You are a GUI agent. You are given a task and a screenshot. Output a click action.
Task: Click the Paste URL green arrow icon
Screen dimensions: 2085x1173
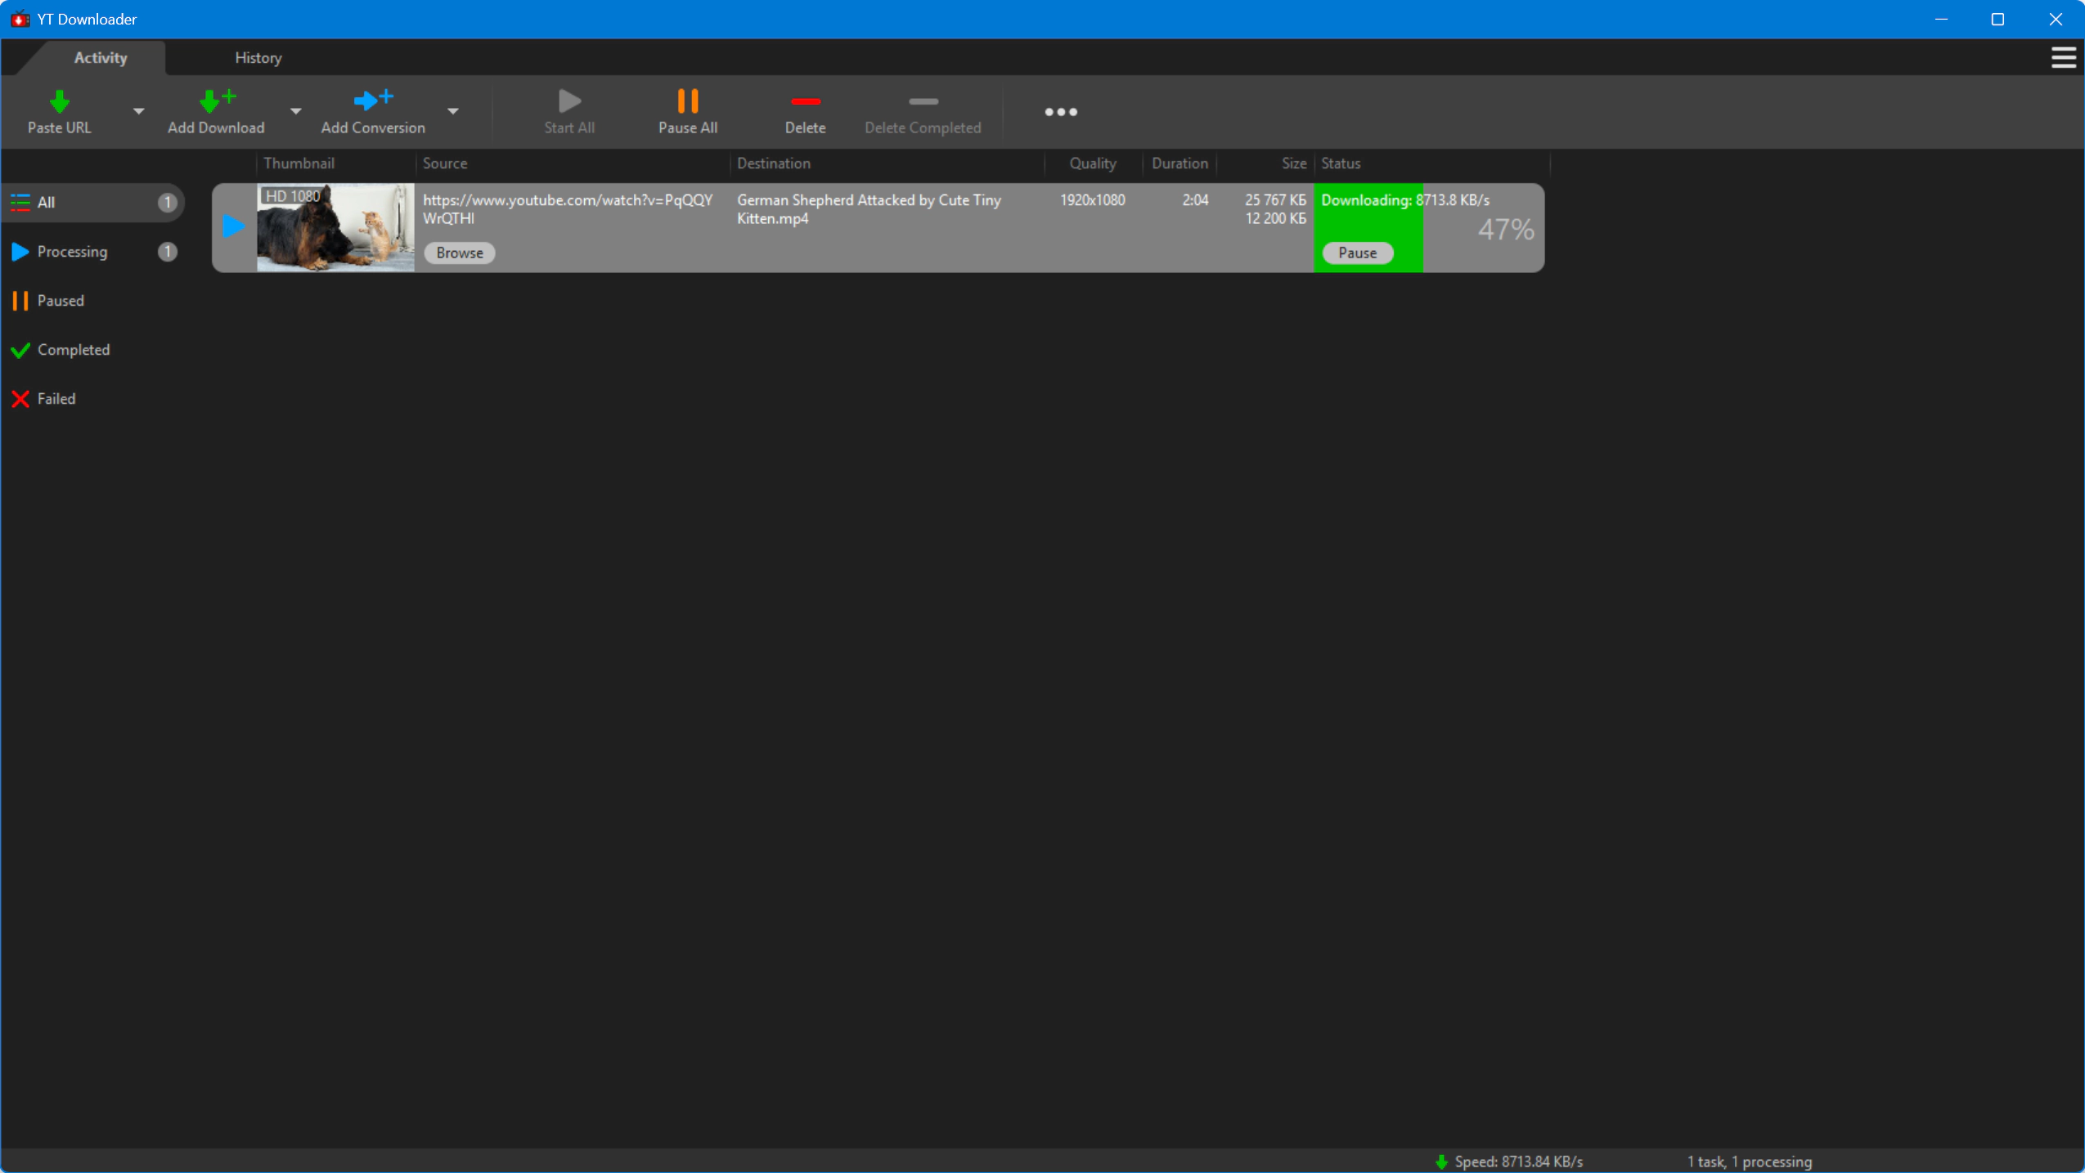click(59, 101)
